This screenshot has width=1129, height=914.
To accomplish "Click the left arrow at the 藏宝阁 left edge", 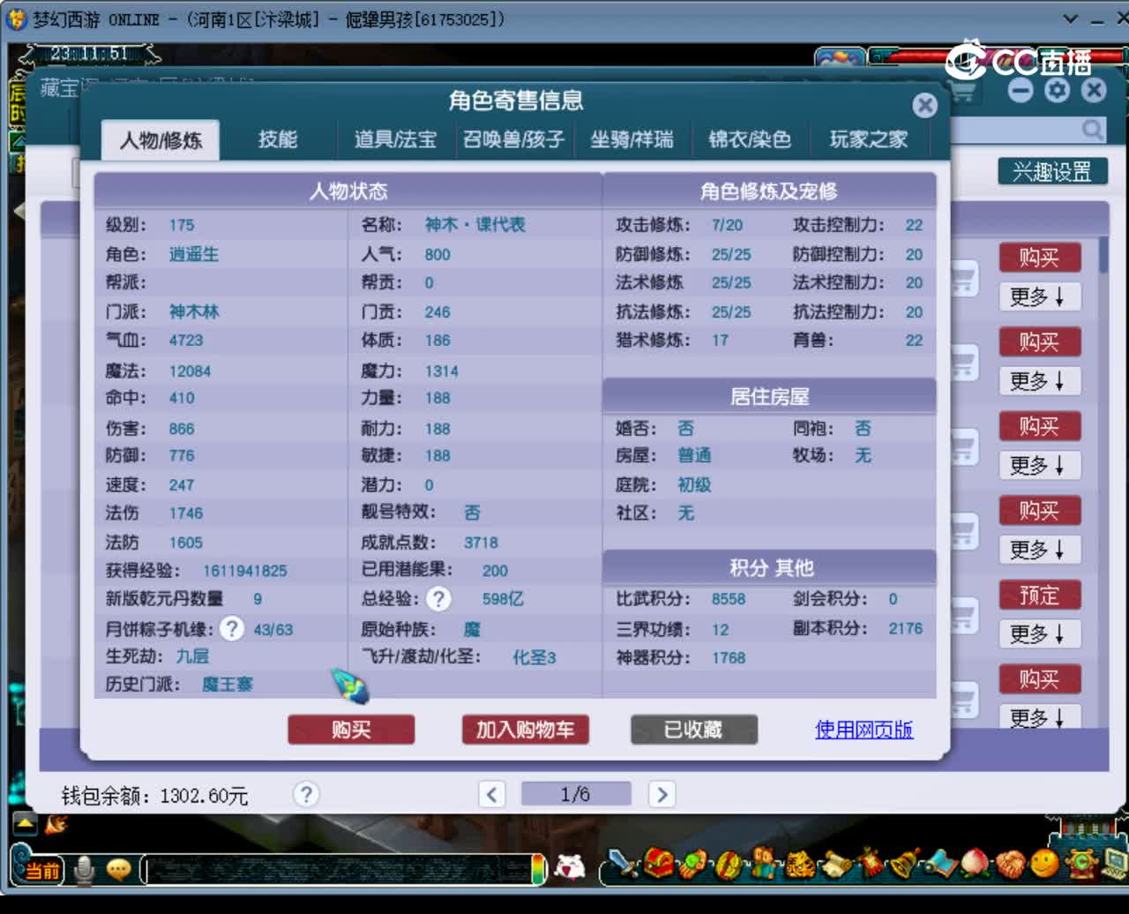I will coord(19,211).
